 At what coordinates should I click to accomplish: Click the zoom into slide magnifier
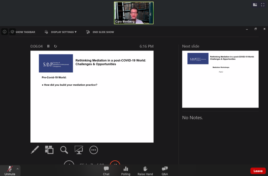click(64, 150)
